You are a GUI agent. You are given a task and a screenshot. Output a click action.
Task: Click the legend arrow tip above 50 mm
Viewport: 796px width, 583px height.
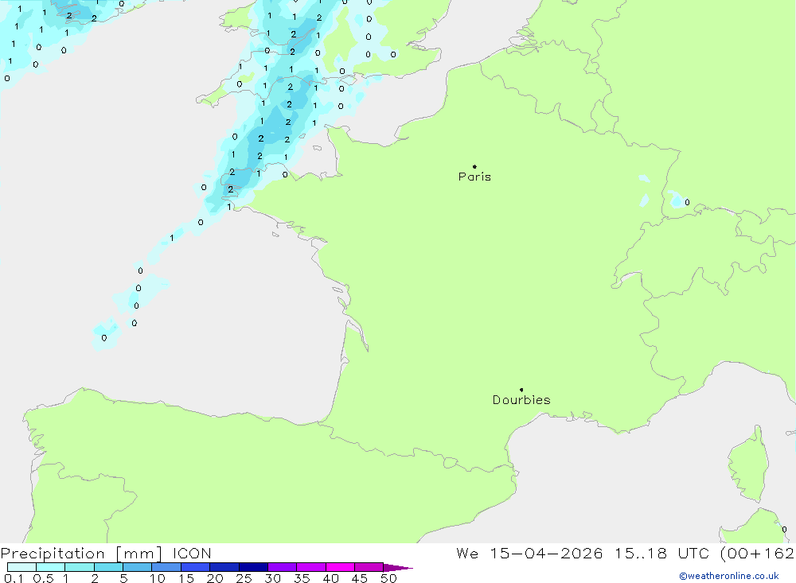click(x=398, y=567)
